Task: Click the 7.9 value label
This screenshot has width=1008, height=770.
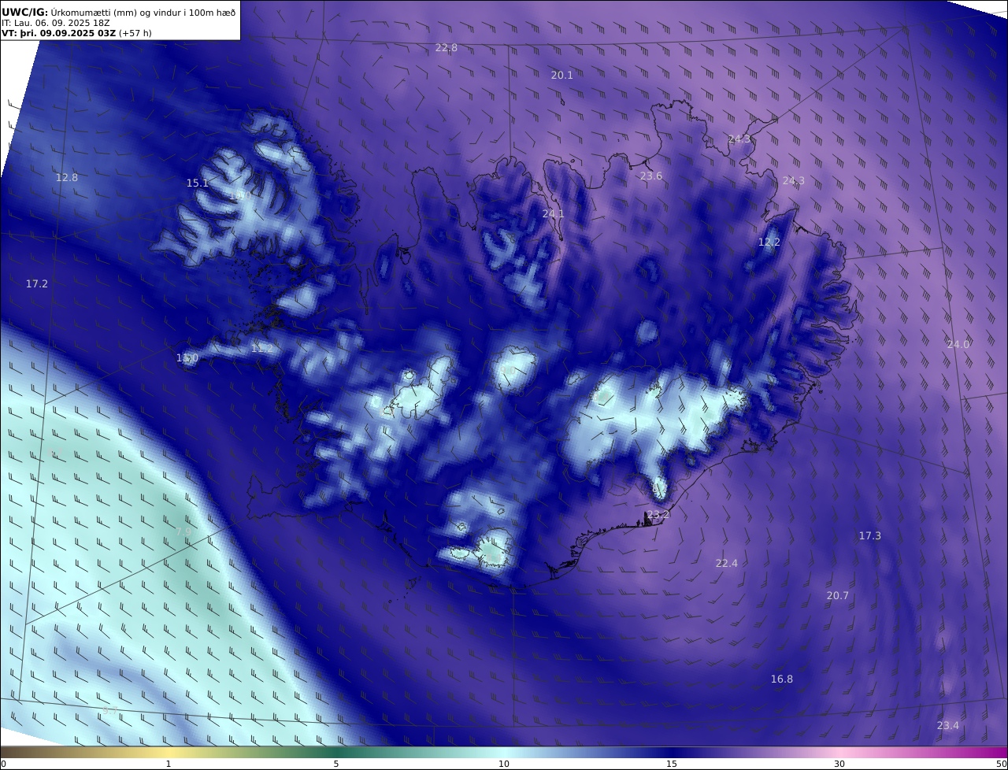Action: point(183,532)
